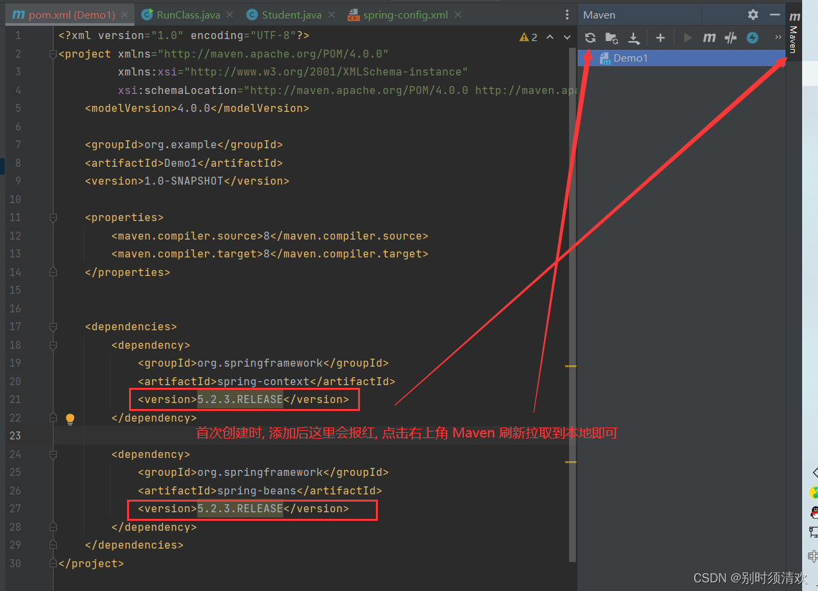
Task: Click the modelVersion 4.0.0 line
Action: click(197, 108)
